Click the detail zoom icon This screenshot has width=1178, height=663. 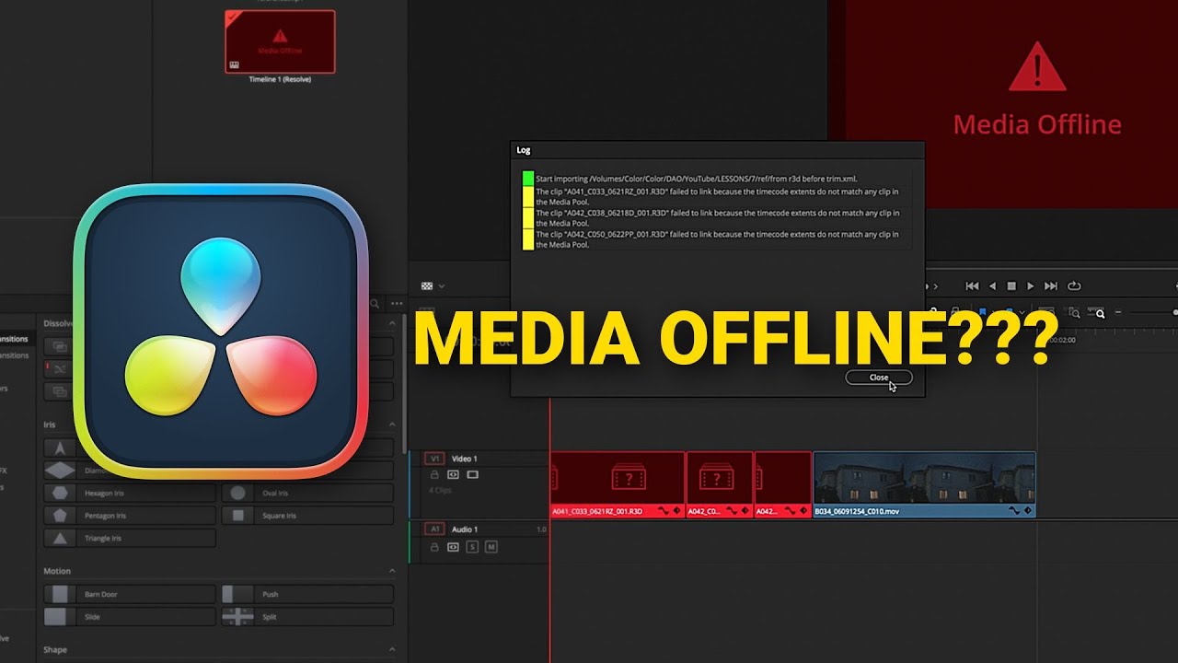pos(1072,313)
